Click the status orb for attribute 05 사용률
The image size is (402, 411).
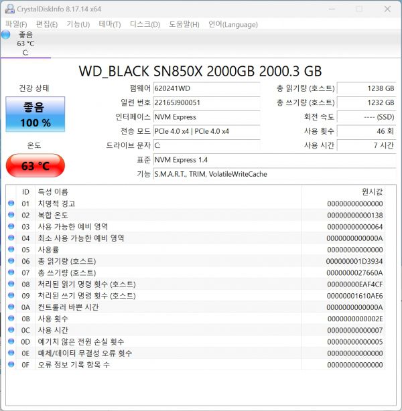pyautogui.click(x=11, y=249)
